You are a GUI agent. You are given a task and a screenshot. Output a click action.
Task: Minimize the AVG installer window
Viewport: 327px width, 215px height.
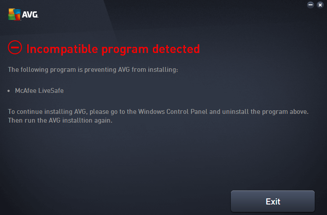(x=310, y=5)
